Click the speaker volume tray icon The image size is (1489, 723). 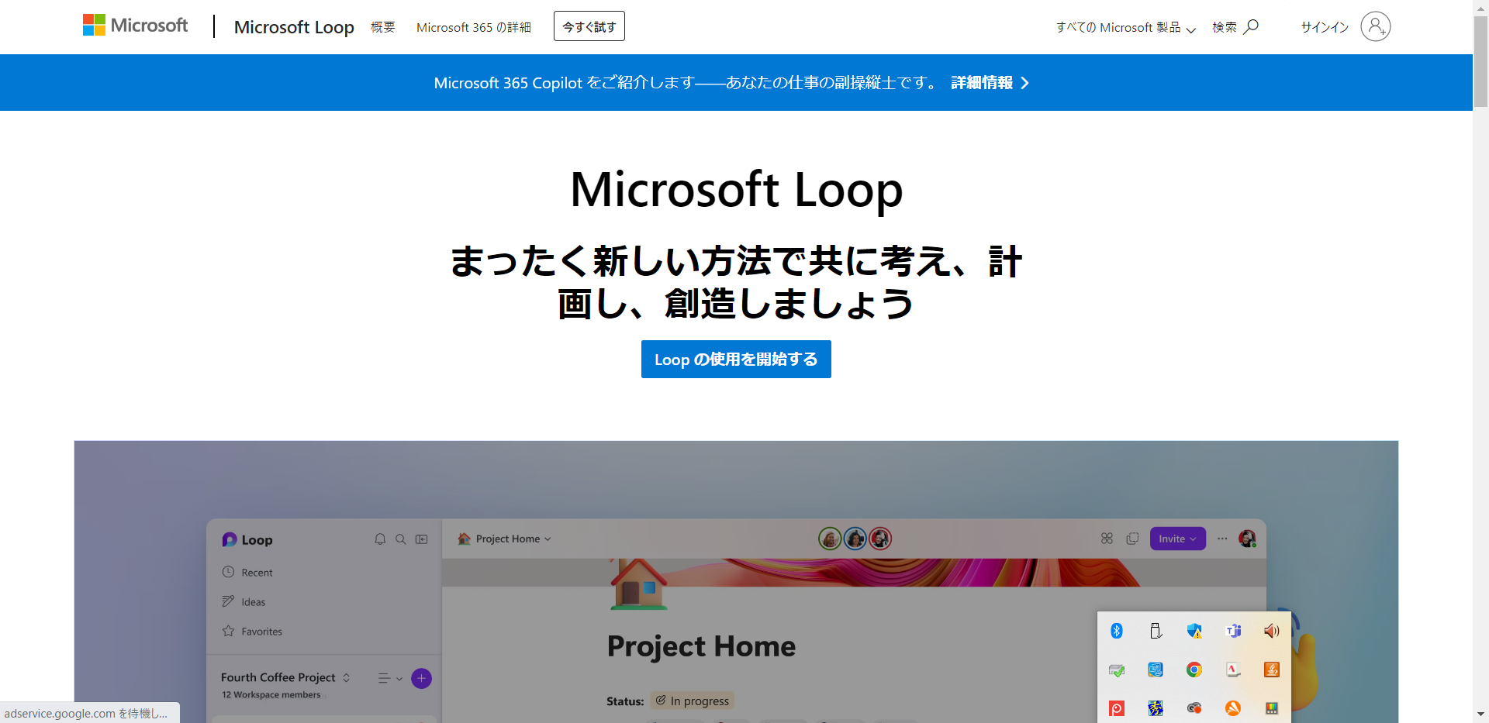[x=1272, y=631]
